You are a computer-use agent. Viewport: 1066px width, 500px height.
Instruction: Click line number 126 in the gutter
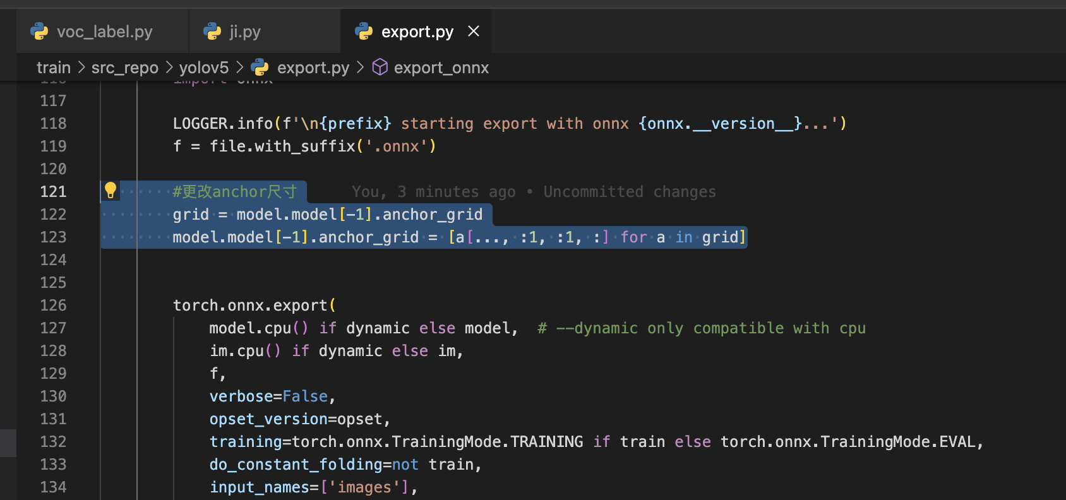53,306
